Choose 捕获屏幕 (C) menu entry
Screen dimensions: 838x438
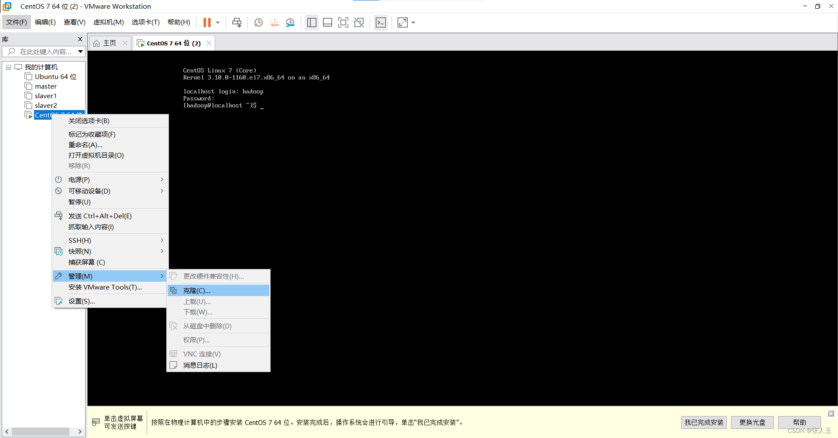(x=110, y=262)
